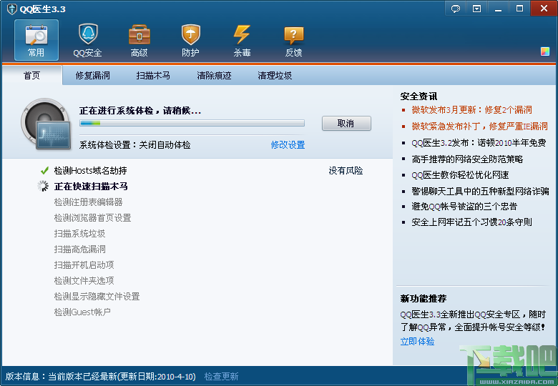Select the 检测Guest帐户 item

coord(82,312)
